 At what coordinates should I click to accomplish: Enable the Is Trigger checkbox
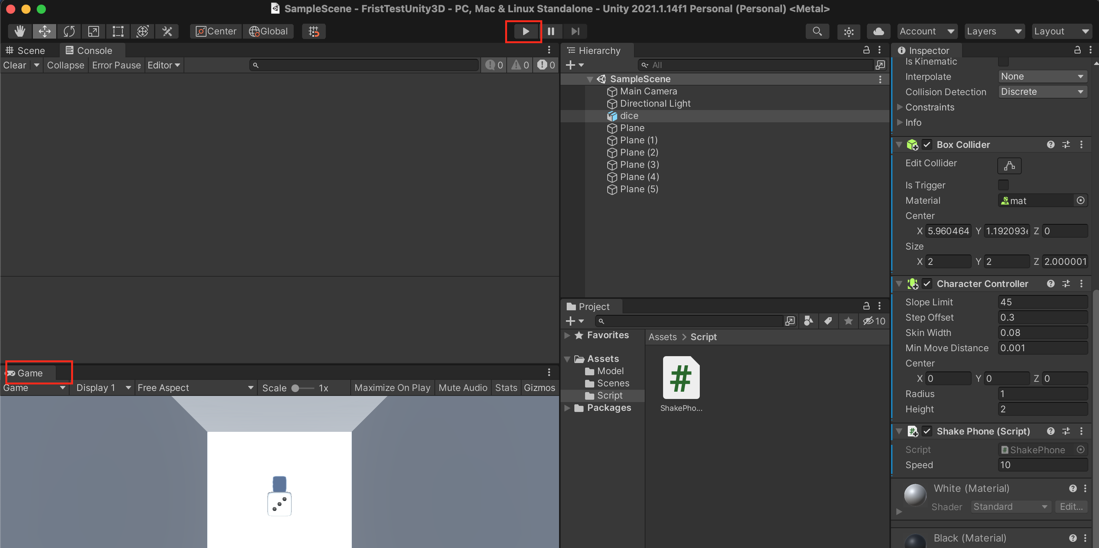point(1003,185)
